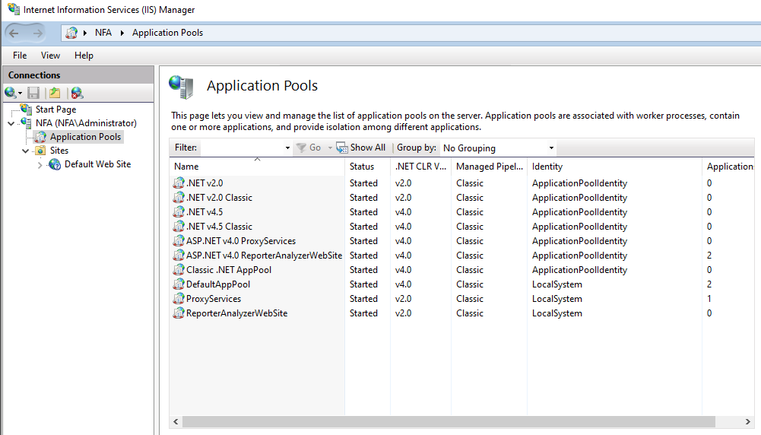Click the Delete Connection icon in Connections toolbar

click(77, 93)
